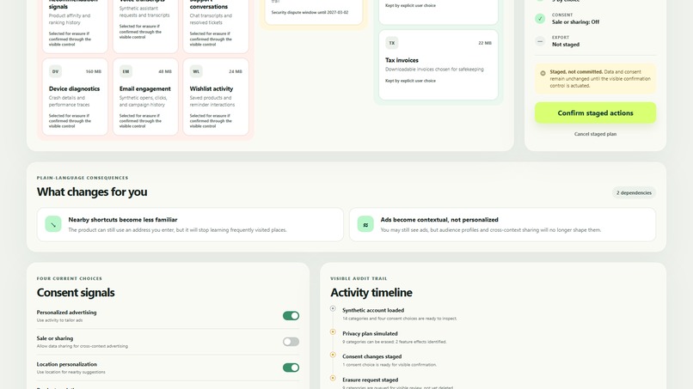Click the 2 dependencies badge
Image resolution: width=693 pixels, height=389 pixels.
tap(634, 192)
